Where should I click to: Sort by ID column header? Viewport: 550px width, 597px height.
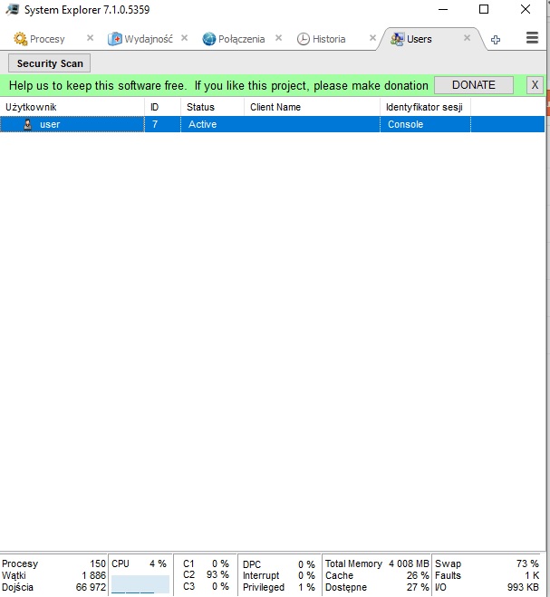[x=162, y=107]
